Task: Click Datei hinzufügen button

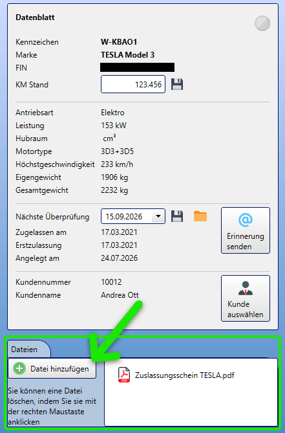Action: (52, 368)
